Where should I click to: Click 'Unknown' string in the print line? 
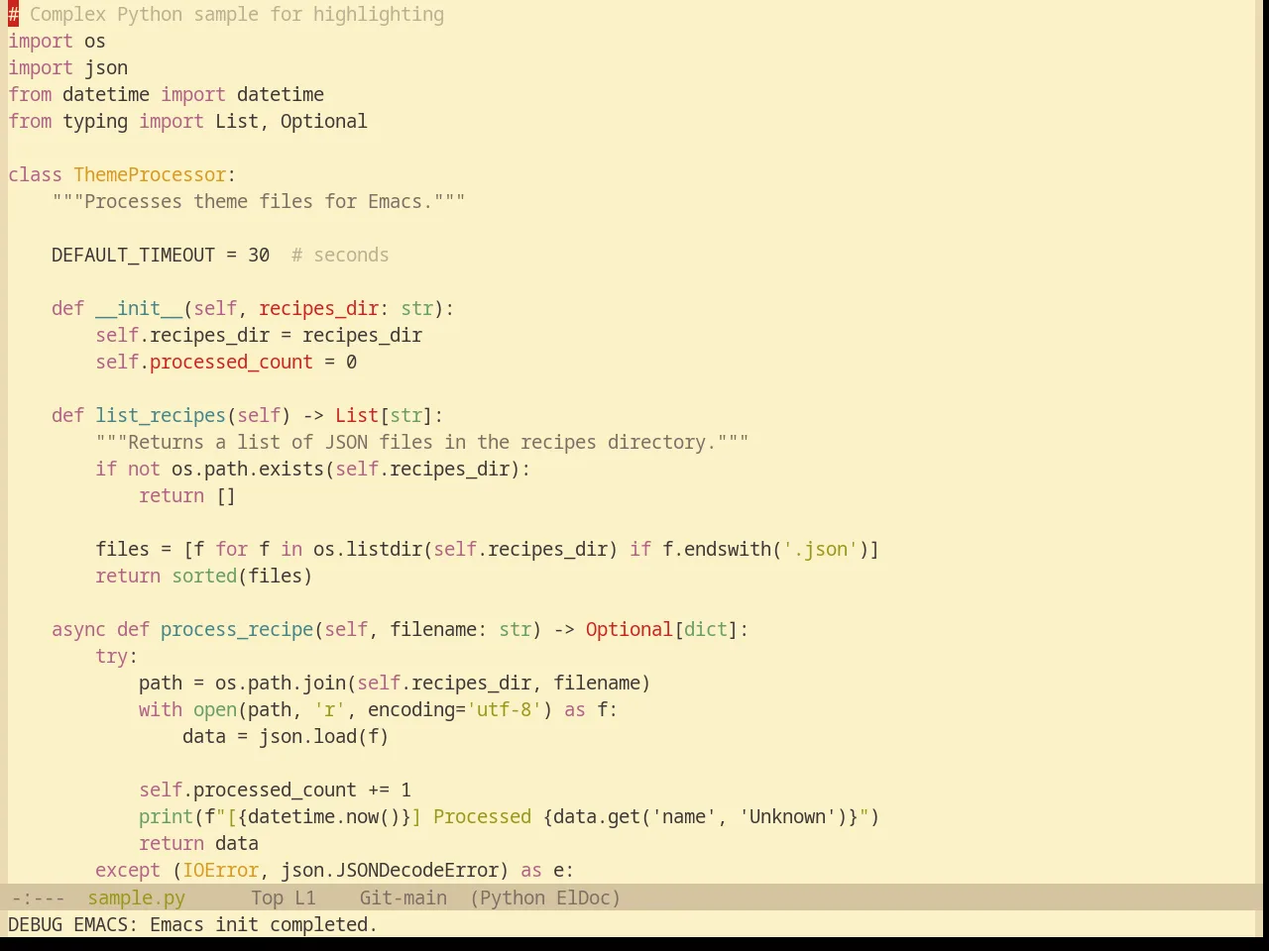click(x=787, y=816)
